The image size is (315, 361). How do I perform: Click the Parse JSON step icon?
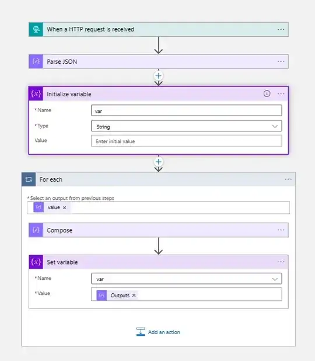36,61
